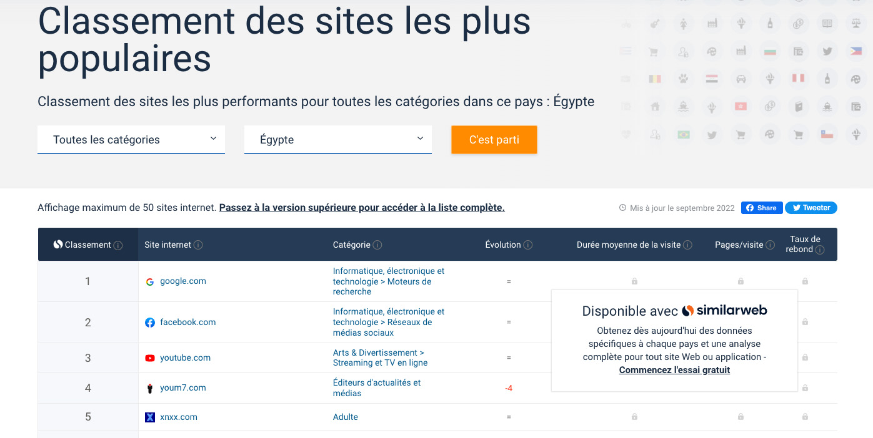Click the YouTube favicon in row 3
873x438 pixels.
pyautogui.click(x=150, y=358)
